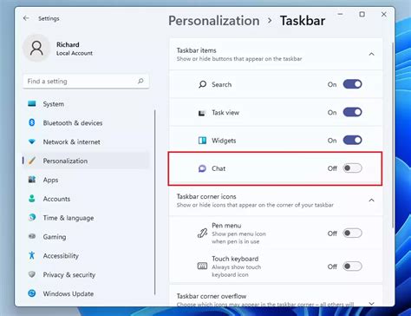Click the Bluetooth icon in the sidebar
This screenshot has height=316, width=411.
pyautogui.click(x=32, y=122)
